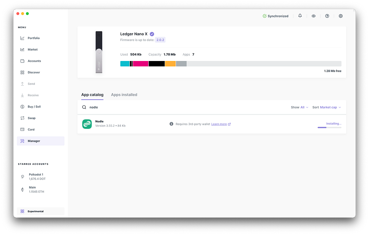Click the Experimental atom icon

(22, 211)
